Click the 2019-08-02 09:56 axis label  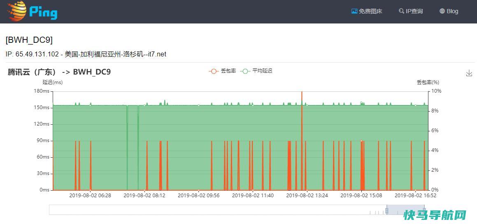pos(199,196)
